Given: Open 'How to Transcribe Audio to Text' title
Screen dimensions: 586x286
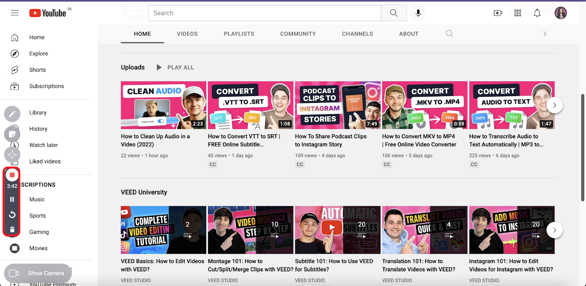Looking at the screenshot, I should coord(506,140).
